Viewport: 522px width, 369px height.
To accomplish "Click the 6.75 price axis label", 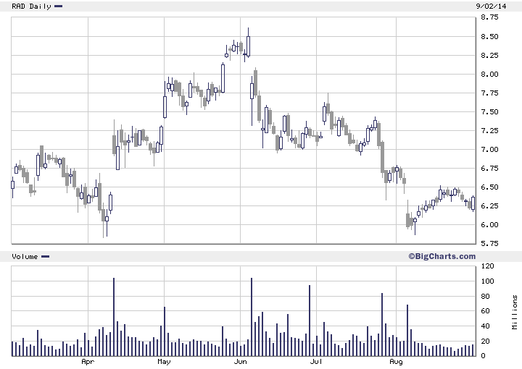I will click(x=489, y=169).
